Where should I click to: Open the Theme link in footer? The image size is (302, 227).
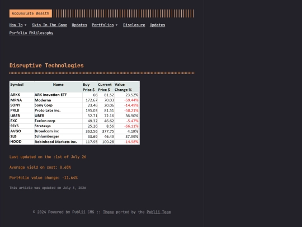tap(108, 212)
